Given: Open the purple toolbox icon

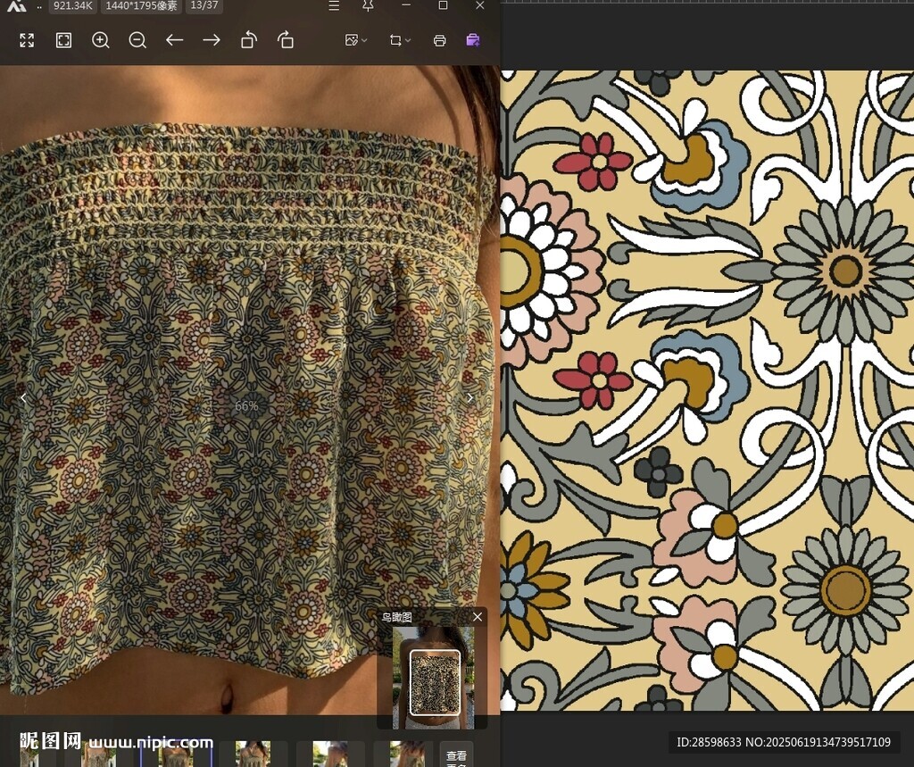Looking at the screenshot, I should (x=473, y=40).
